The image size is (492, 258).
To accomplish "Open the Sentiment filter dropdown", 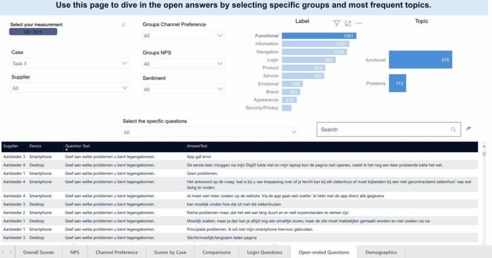I will point(221,89).
